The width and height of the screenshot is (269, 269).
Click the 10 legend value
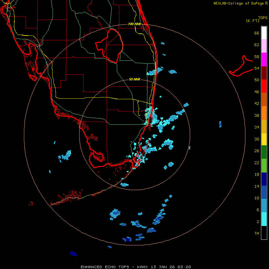[x=257, y=198]
